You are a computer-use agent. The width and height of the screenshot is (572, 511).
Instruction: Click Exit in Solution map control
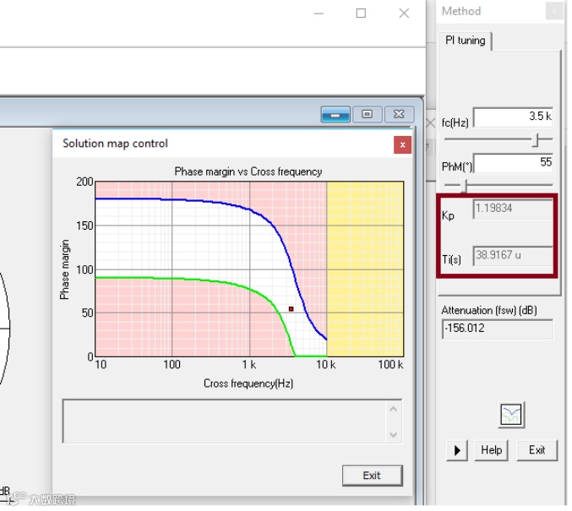372,476
